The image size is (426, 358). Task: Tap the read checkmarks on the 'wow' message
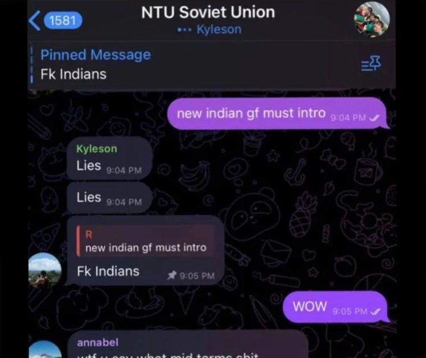pyautogui.click(x=375, y=311)
